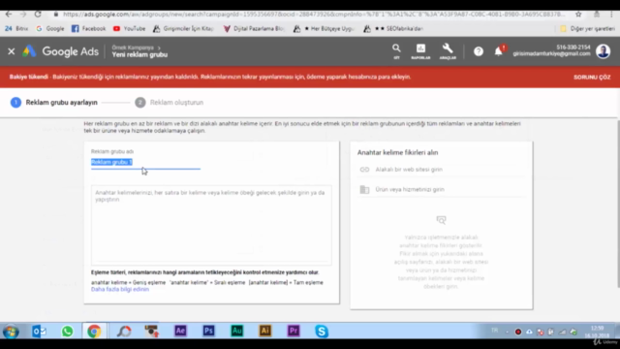The image size is (620, 349).
Task: Open Her Bütçeye Uygun bookmark
Action: pos(324,28)
